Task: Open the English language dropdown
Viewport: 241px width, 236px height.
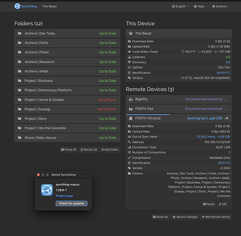Action: (180, 6)
